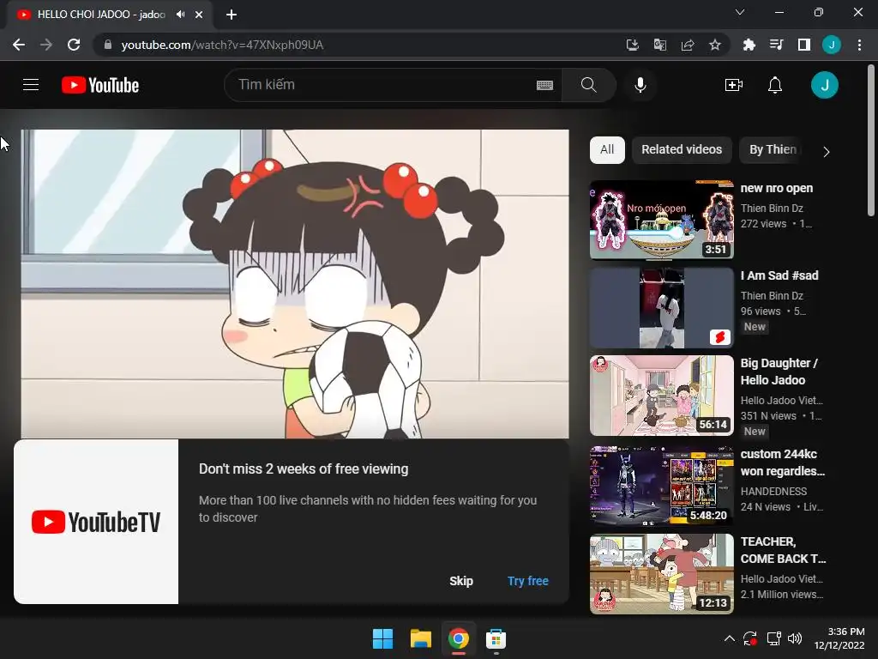Mute the tab using speaker icon

click(x=180, y=15)
